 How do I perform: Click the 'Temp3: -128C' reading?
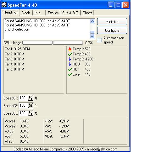pos(83,59)
